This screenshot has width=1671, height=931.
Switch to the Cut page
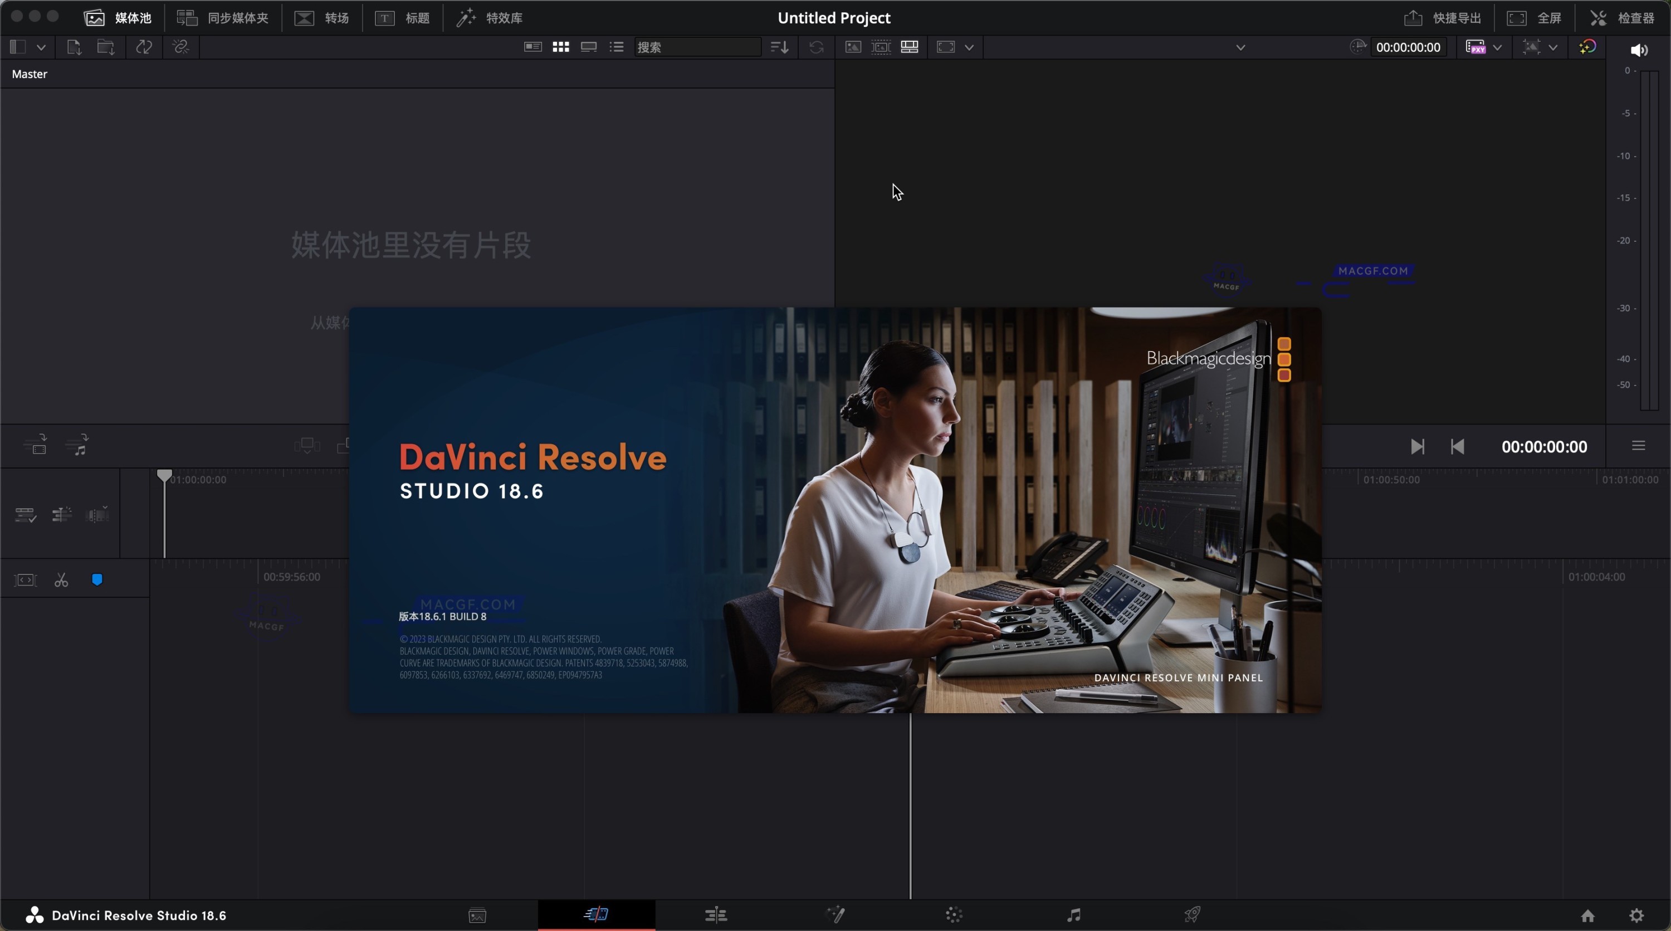596,915
